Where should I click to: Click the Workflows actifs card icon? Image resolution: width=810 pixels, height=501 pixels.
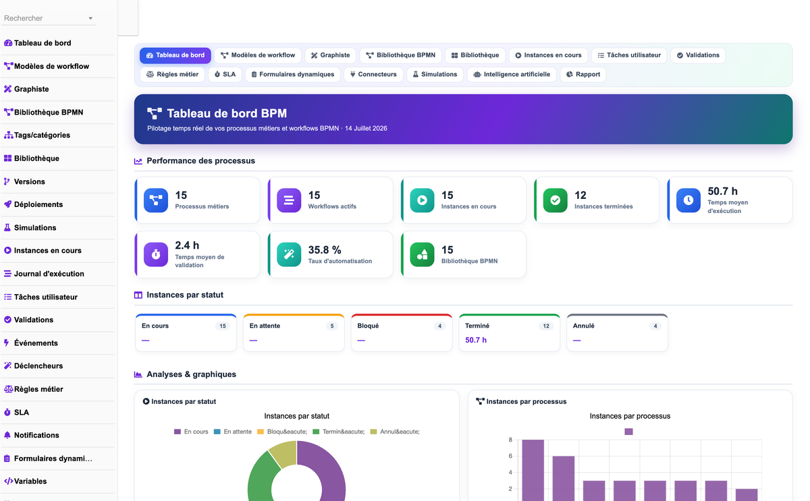(289, 200)
